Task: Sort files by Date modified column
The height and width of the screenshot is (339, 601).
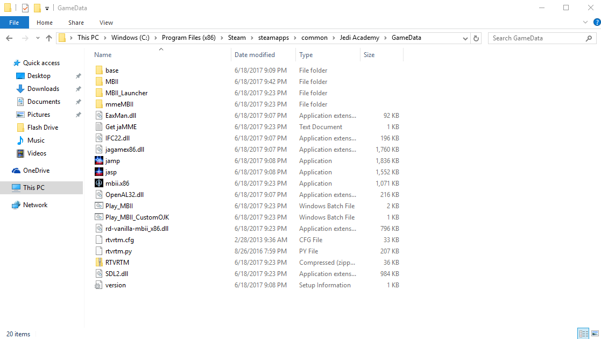Action: click(x=254, y=55)
